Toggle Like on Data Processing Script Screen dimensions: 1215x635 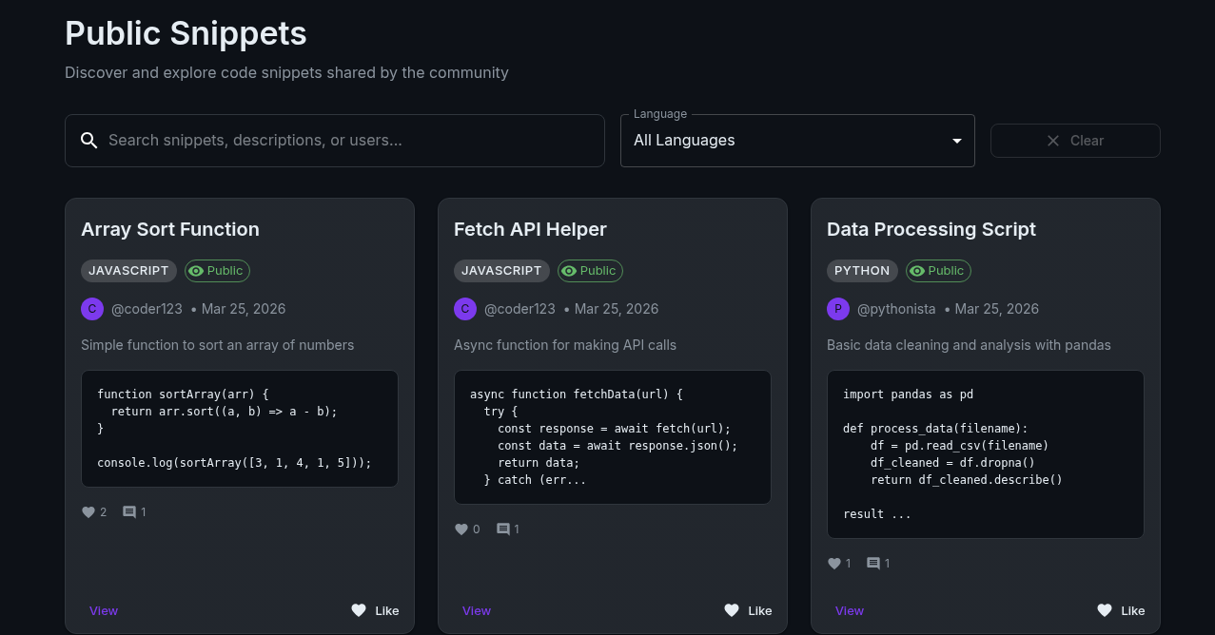coord(1121,610)
